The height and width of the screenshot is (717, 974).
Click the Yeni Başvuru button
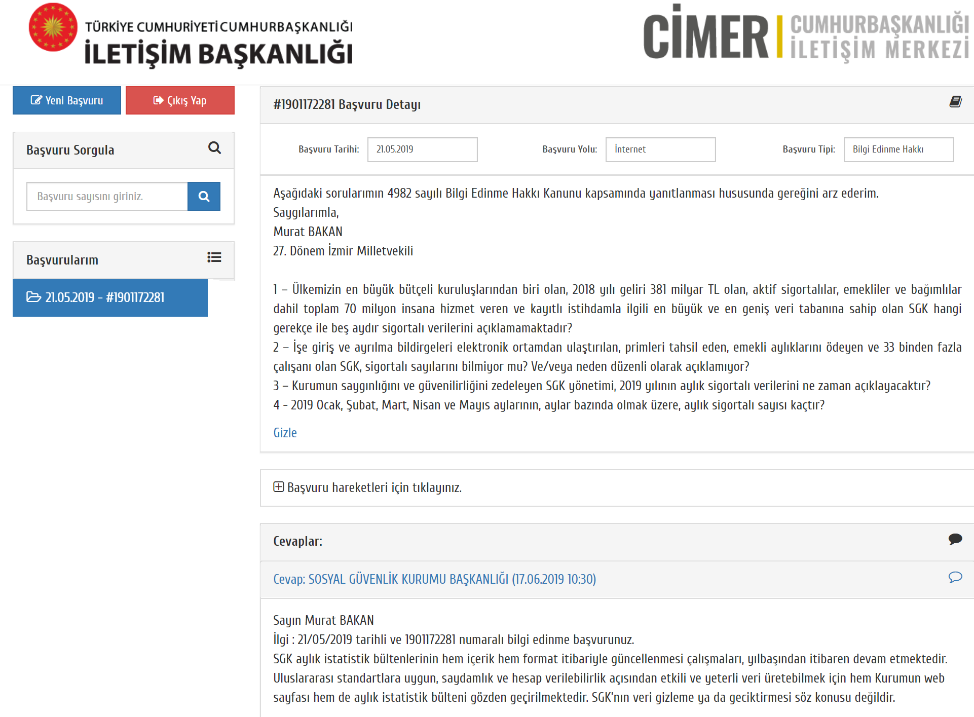click(x=67, y=100)
